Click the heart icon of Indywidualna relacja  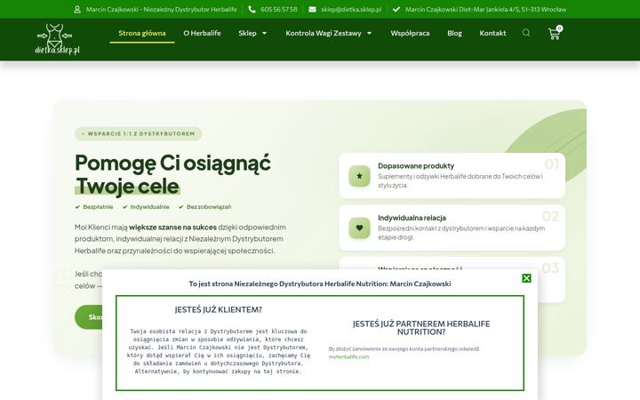[359, 228]
